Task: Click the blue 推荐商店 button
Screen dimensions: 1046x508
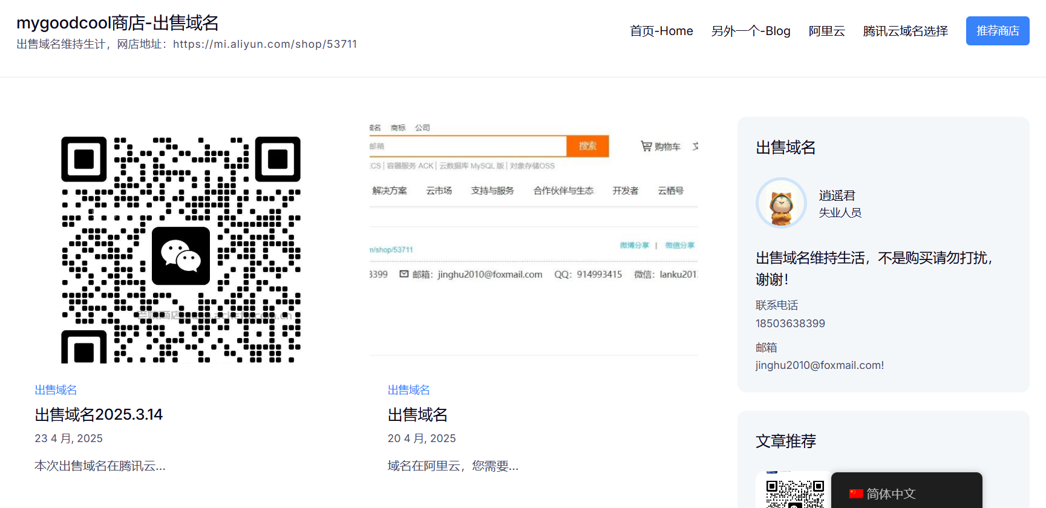Action: coord(997,31)
